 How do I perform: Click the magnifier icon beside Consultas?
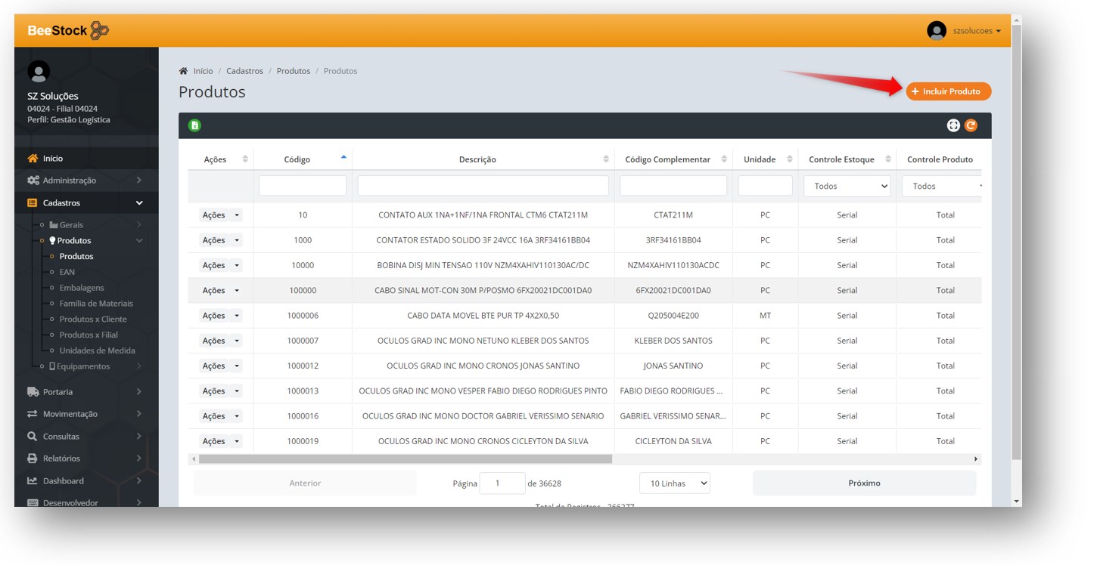click(33, 437)
